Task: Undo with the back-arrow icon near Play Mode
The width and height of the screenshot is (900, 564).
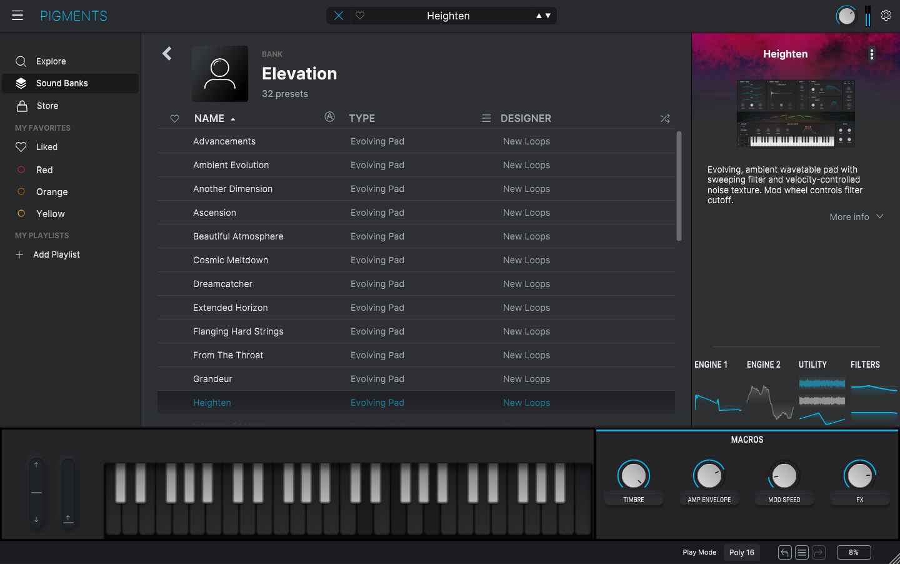Action: (784, 553)
